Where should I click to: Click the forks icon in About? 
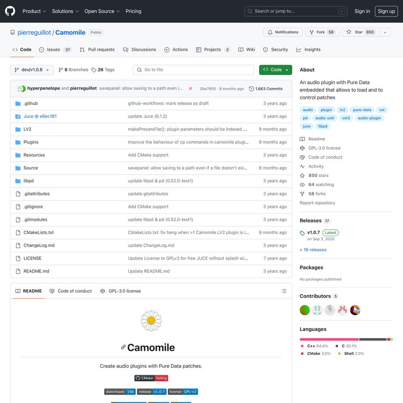point(302,194)
